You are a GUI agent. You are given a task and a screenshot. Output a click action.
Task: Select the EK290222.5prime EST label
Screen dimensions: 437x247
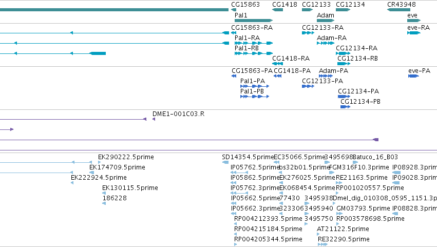tap(126, 157)
